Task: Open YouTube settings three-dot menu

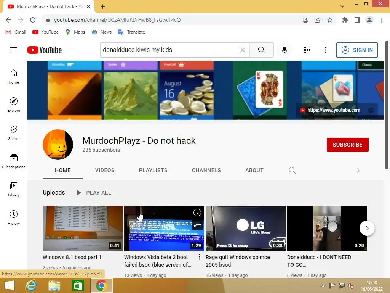Action: click(x=325, y=50)
